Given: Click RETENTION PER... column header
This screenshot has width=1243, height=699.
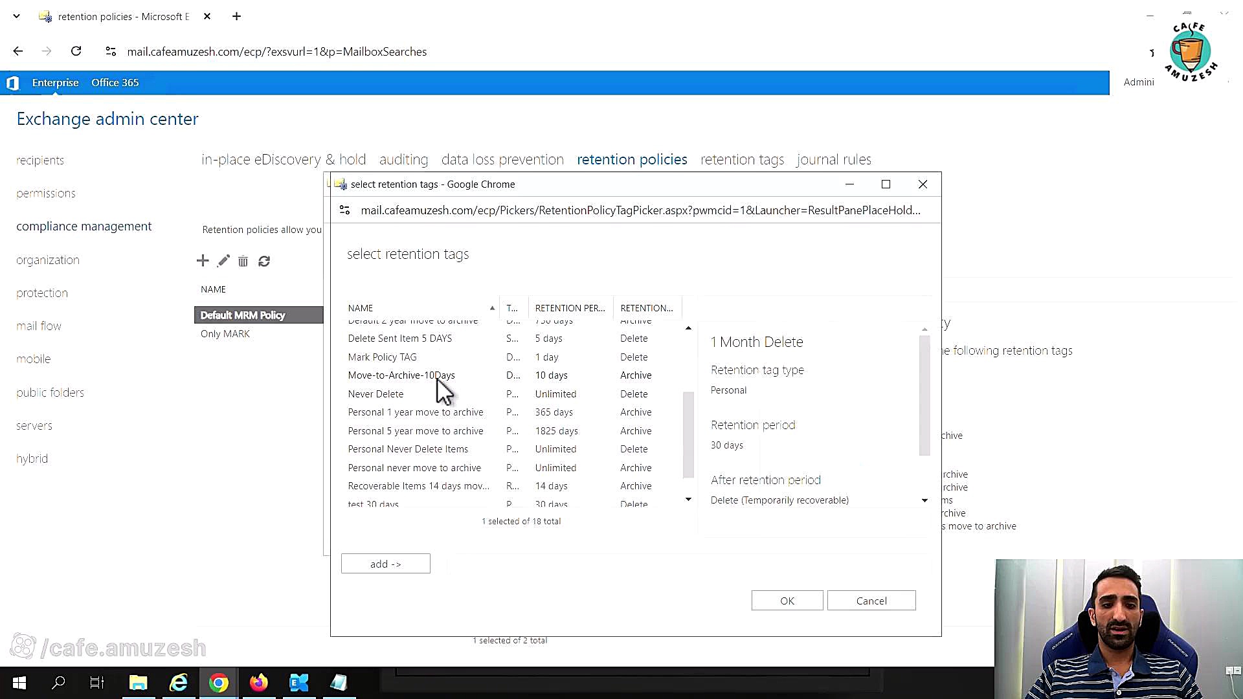Looking at the screenshot, I should [x=570, y=308].
